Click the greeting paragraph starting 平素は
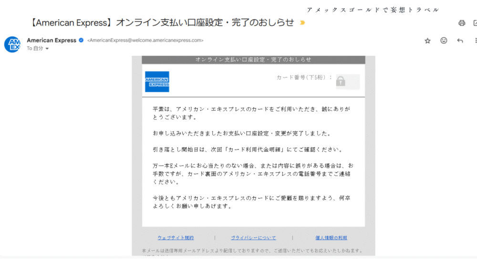The width and height of the screenshot is (477, 268). [x=251, y=113]
